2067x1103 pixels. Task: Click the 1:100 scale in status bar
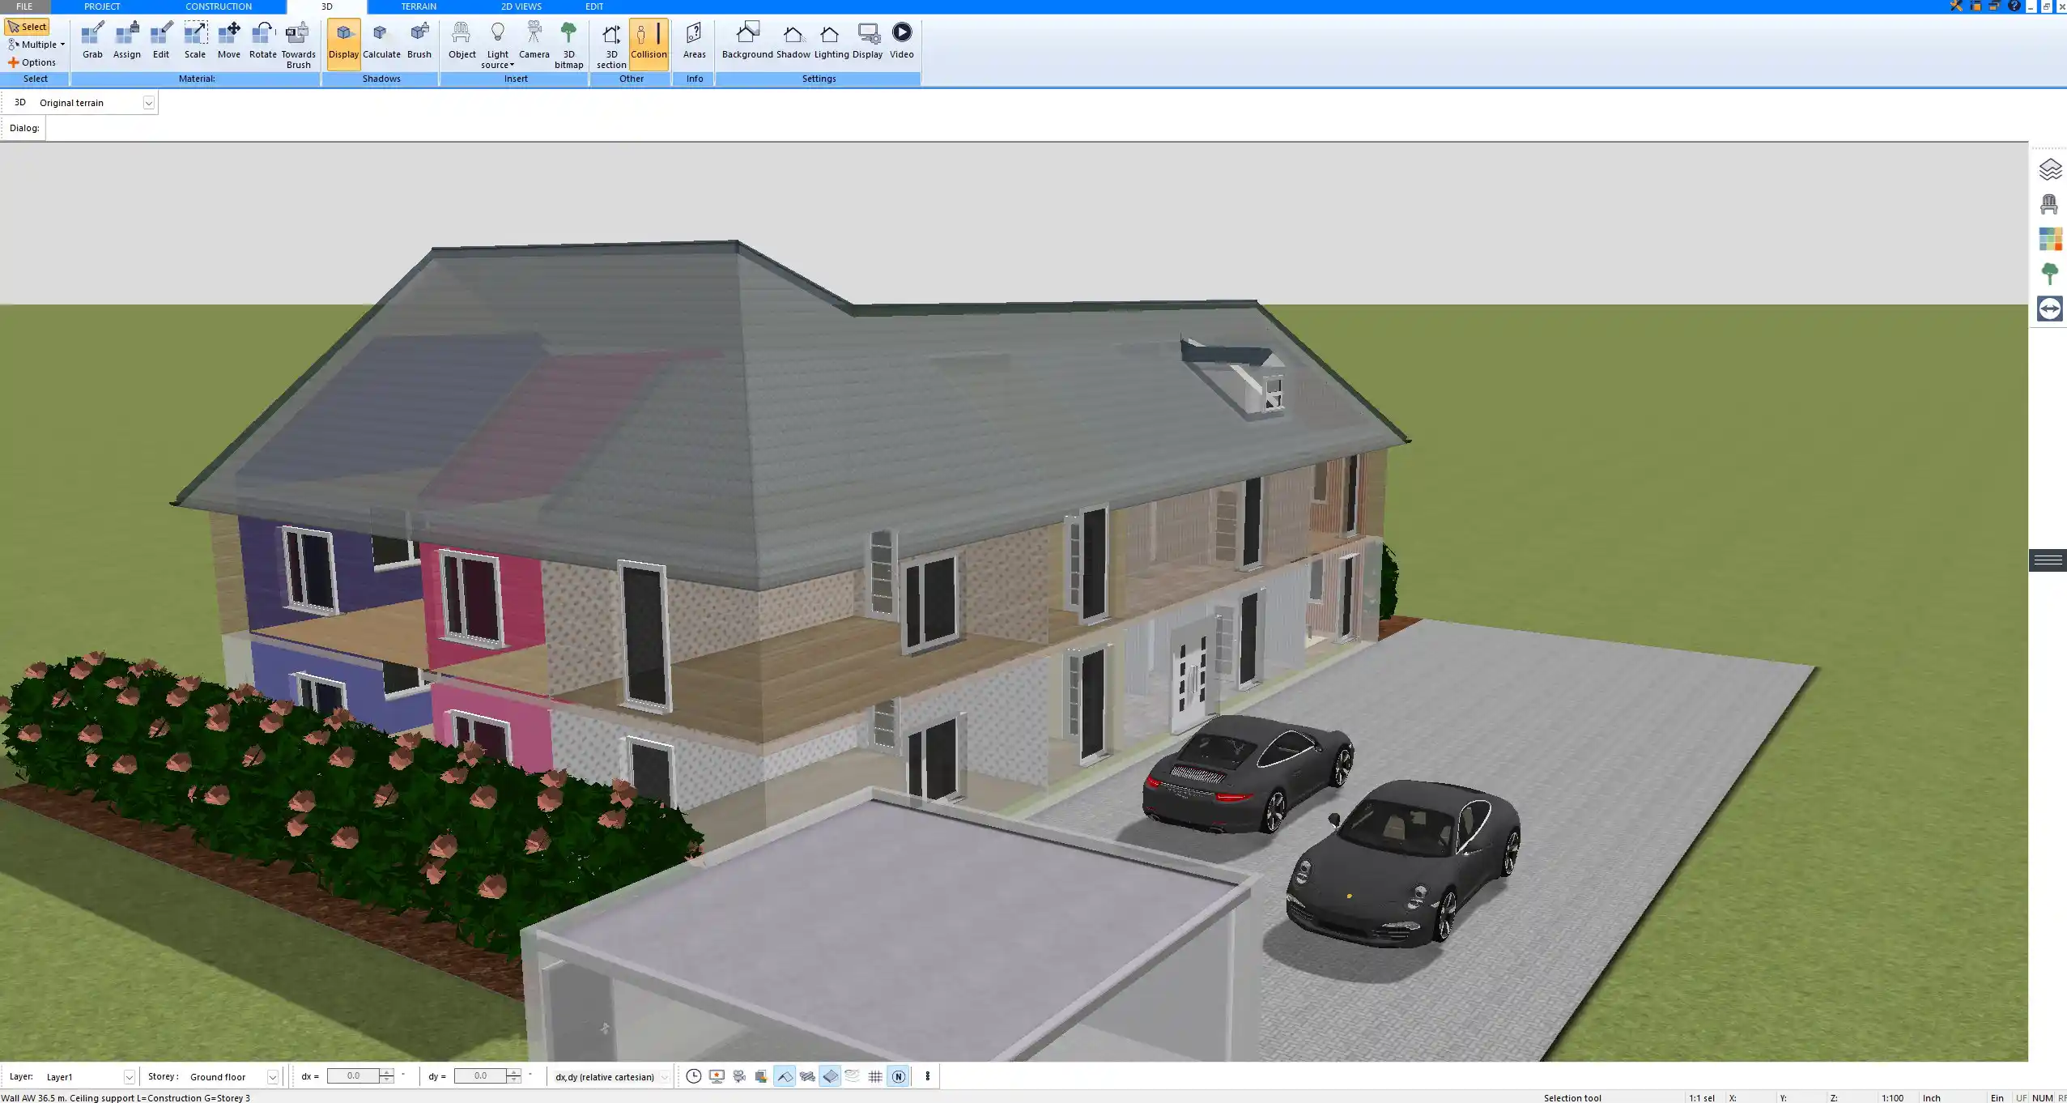[1892, 1098]
